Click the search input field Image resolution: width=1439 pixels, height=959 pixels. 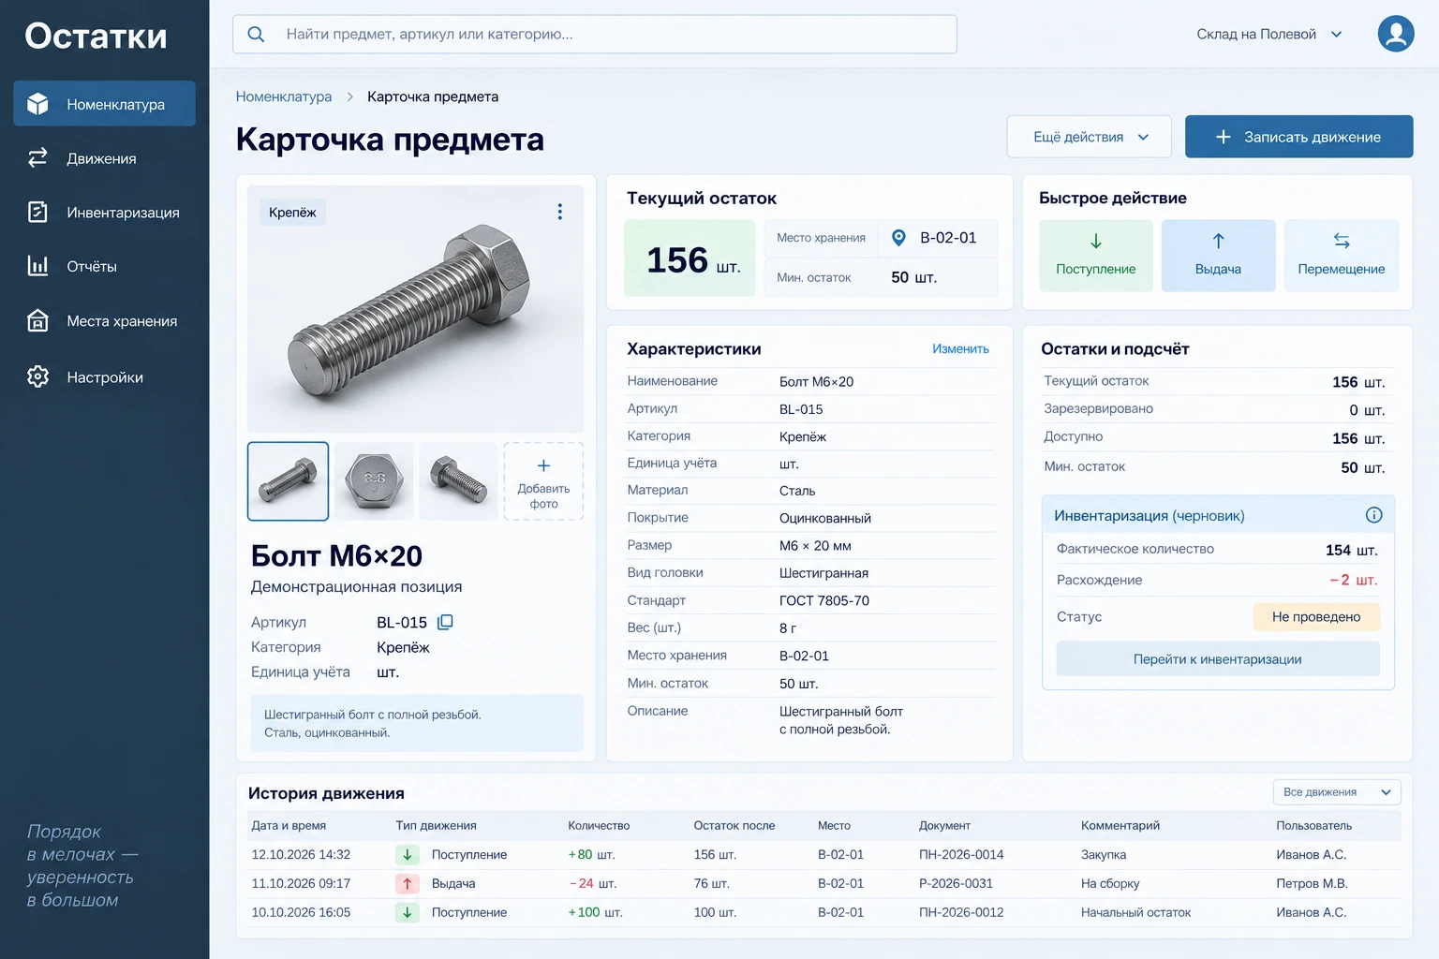pyautogui.click(x=595, y=35)
